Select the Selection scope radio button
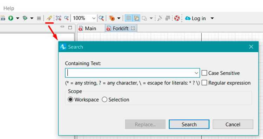The image size is (263, 139). point(104,100)
